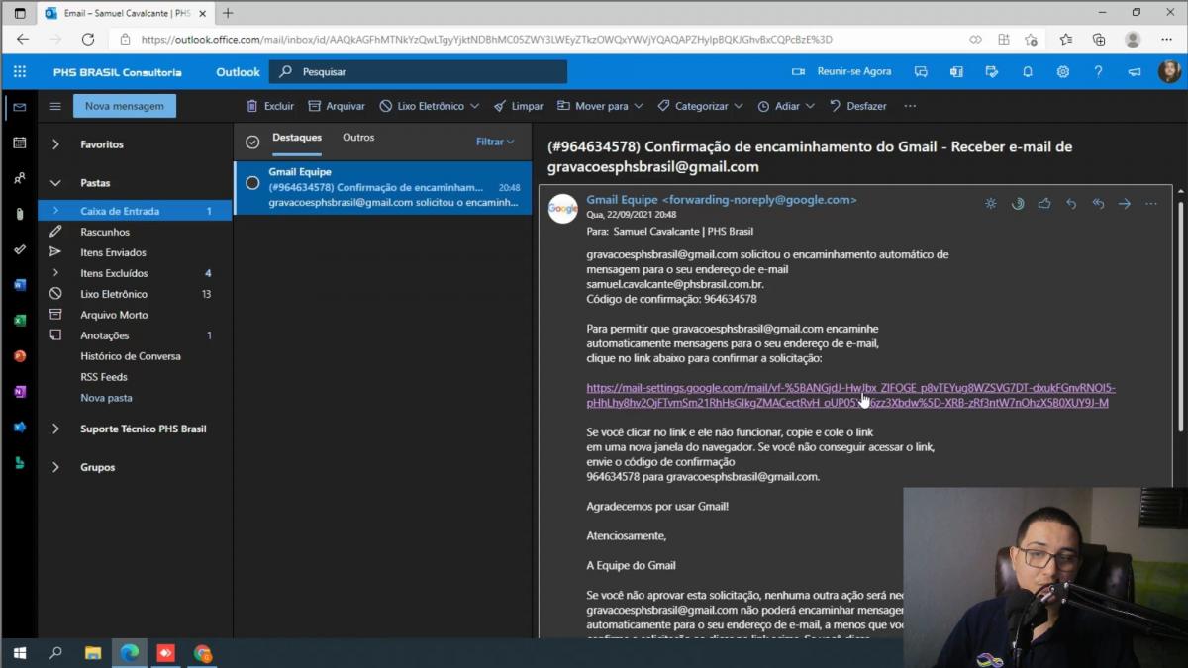1188x668 pixels.
Task: Expand the Itens Excluídos folder
Action: click(x=55, y=273)
